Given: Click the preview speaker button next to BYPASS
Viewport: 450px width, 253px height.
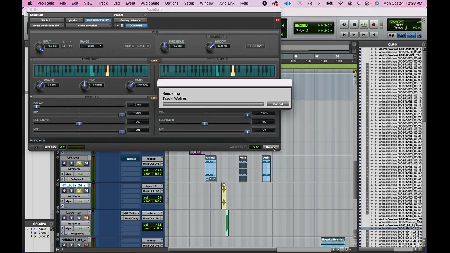Looking at the screenshot, I should pos(36,147).
